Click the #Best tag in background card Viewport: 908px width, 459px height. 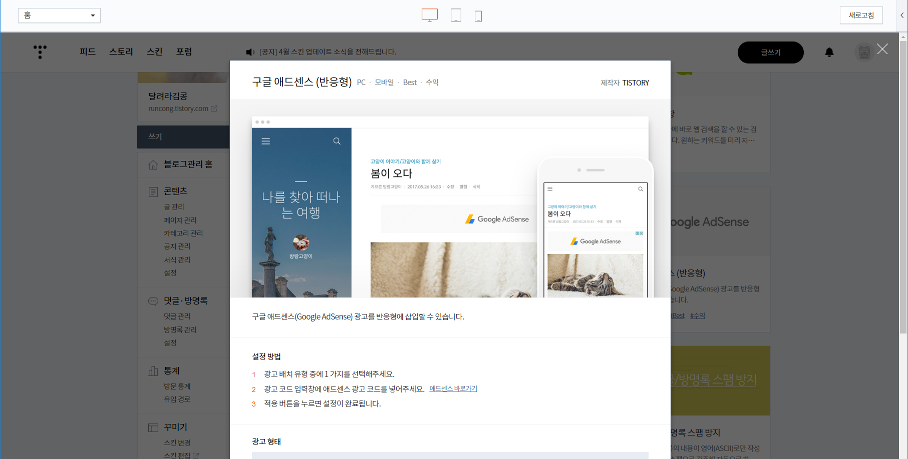pyautogui.click(x=678, y=316)
